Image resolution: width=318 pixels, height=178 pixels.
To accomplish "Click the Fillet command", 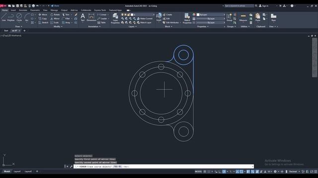I will coord(66,19).
